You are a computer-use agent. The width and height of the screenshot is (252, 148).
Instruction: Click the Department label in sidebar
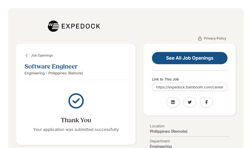tap(160, 141)
